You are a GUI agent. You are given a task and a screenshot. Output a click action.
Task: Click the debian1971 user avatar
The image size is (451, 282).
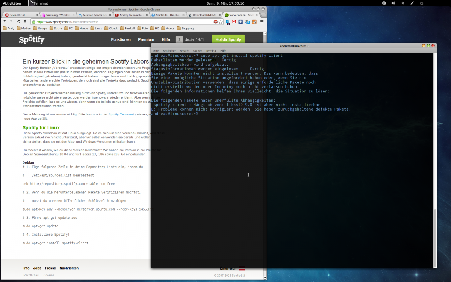[x=179, y=39]
